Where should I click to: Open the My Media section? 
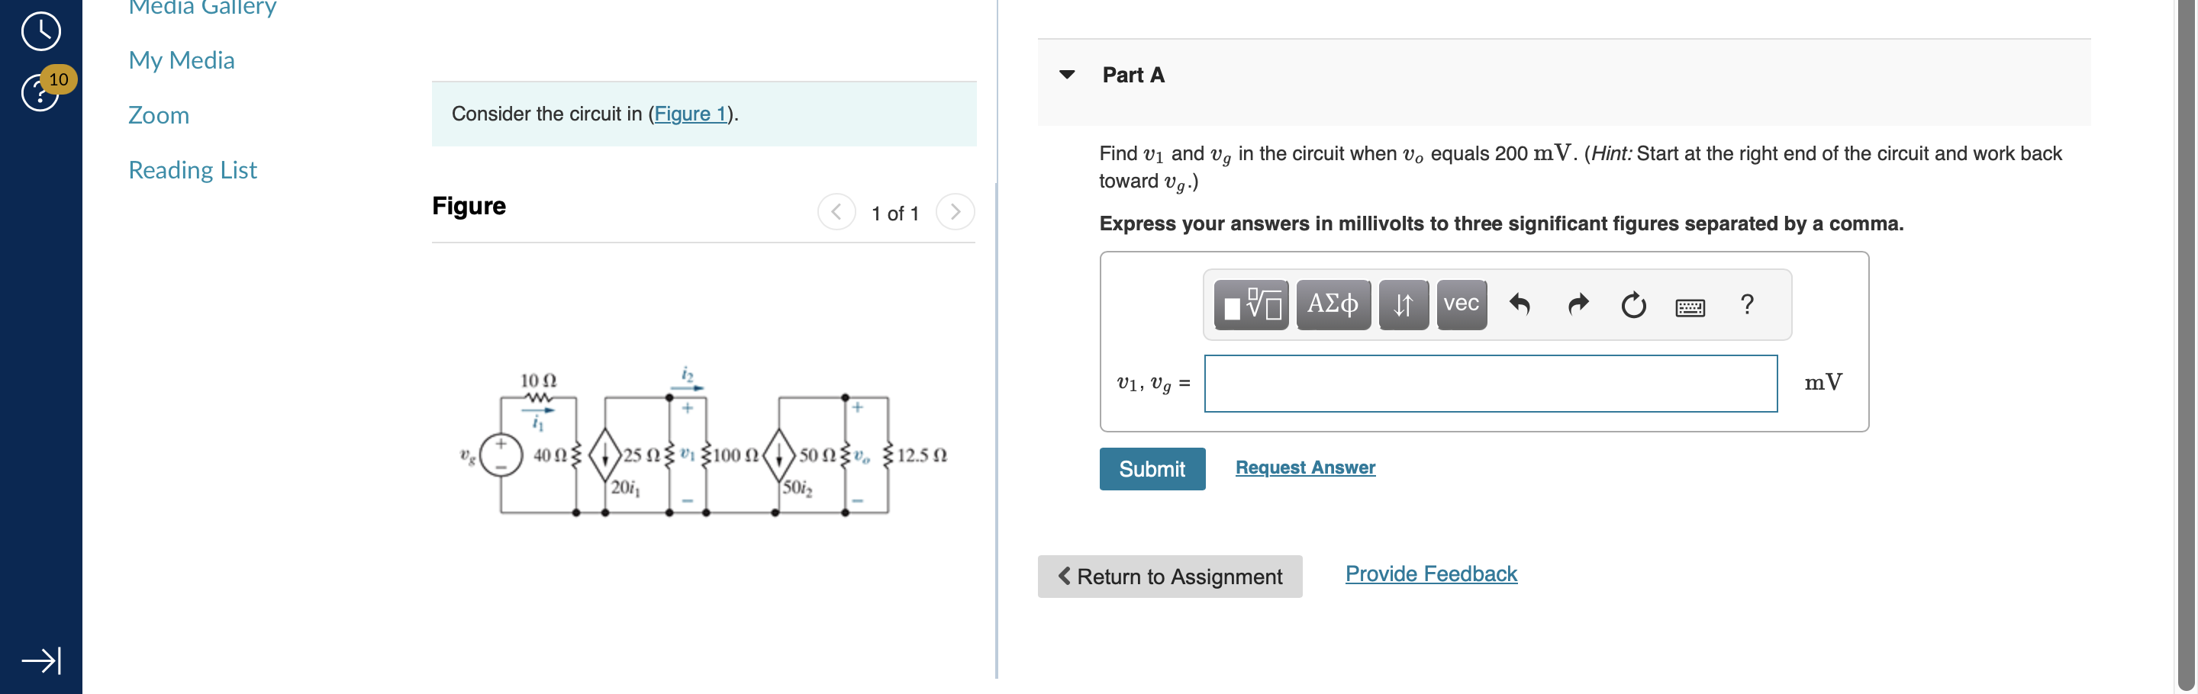pos(181,59)
